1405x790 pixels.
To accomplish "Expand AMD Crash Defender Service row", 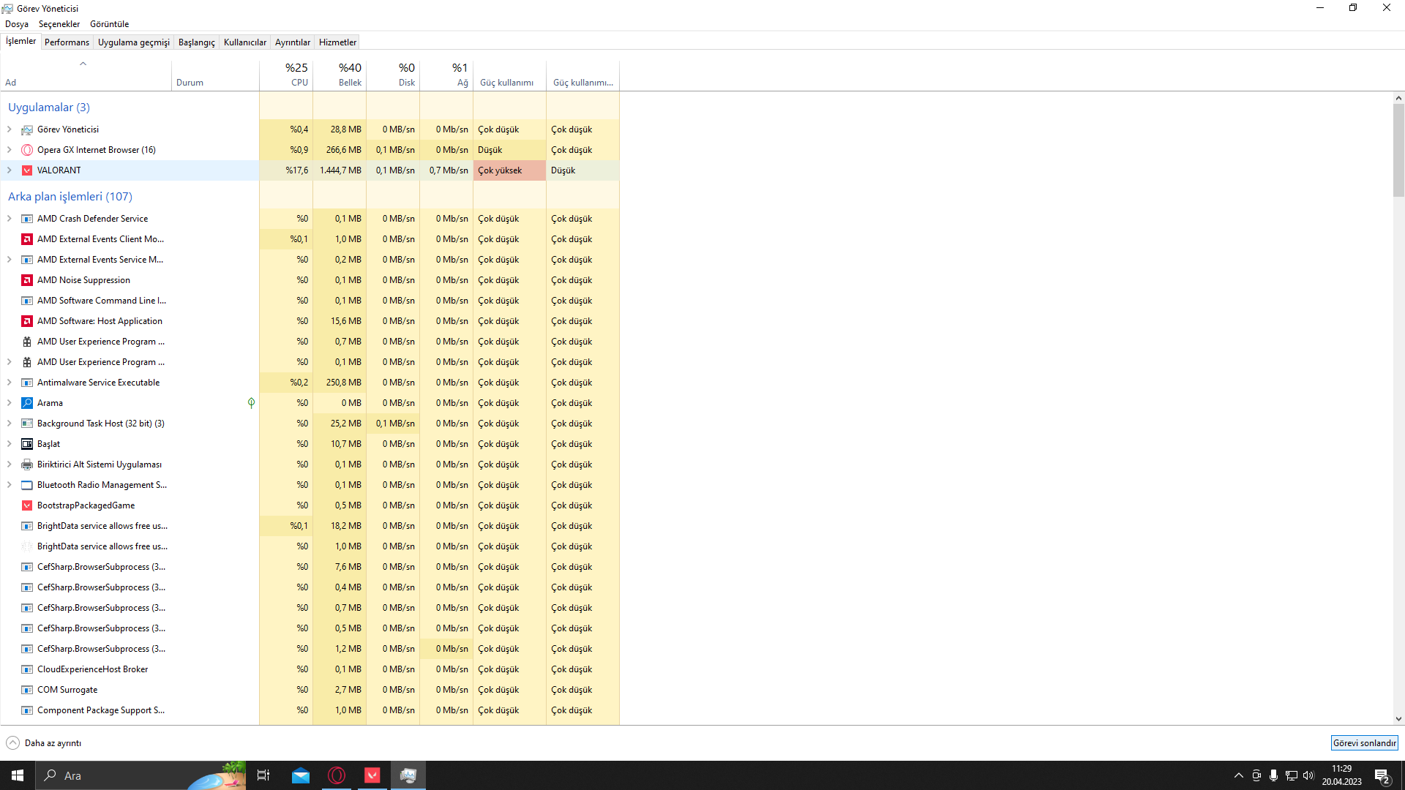I will click(x=10, y=219).
